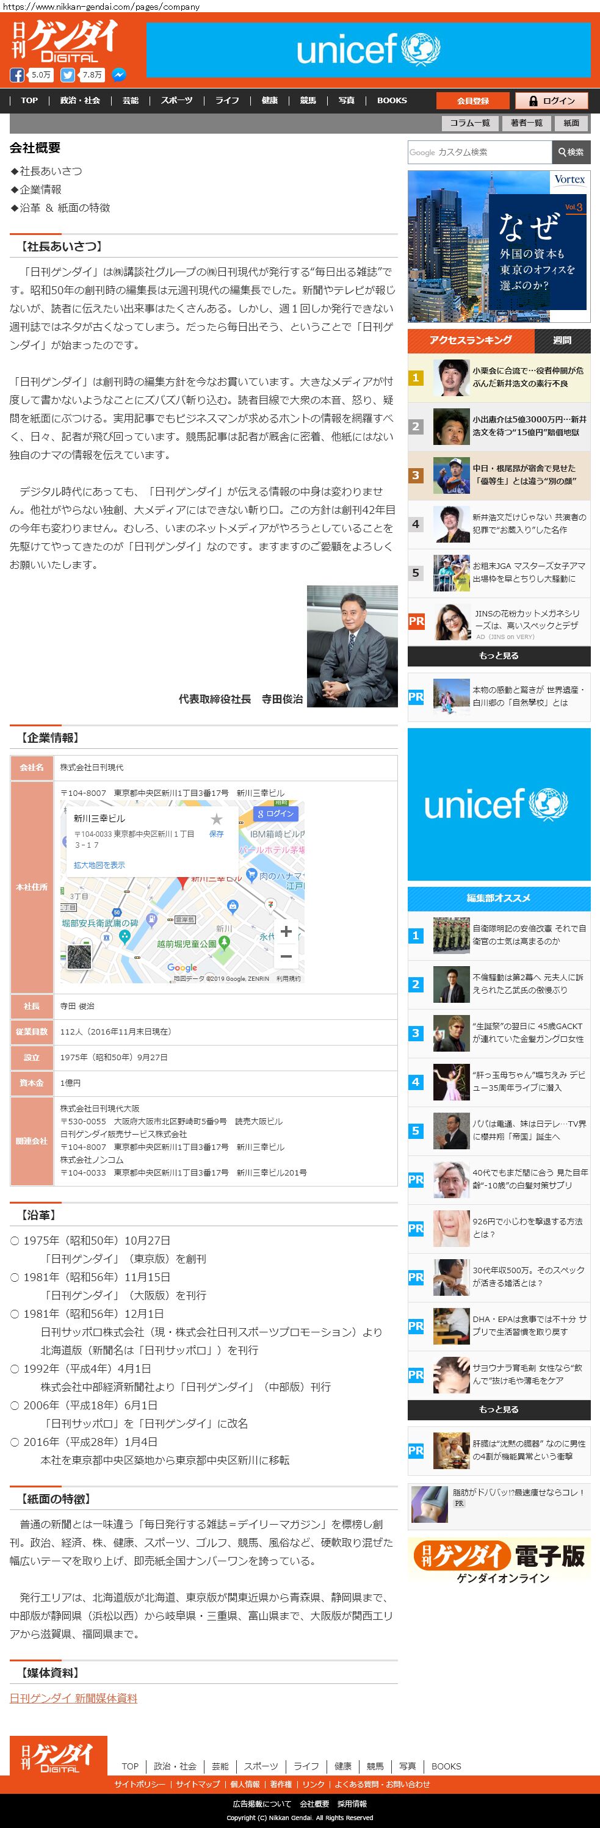This screenshot has height=1828, width=600.
Task: Click the sidebar unicef advertisement
Action: click(x=499, y=804)
